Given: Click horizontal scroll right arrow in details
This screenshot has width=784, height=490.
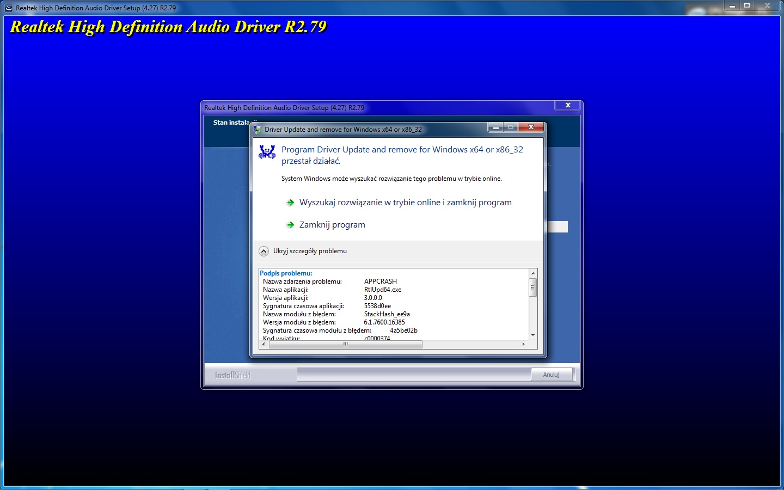Looking at the screenshot, I should point(523,344).
